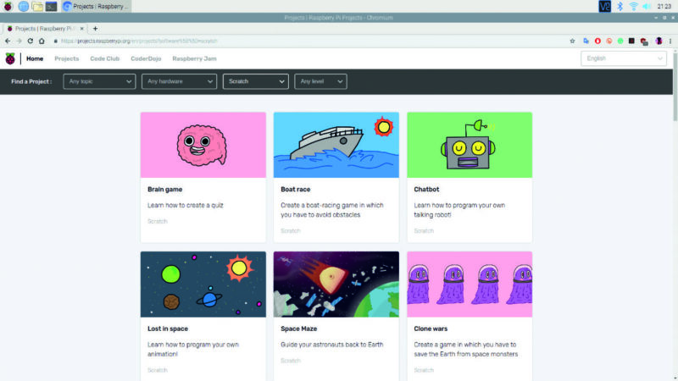
Task: Select the Projects | Raspberry Pi tab
Action: (x=46, y=29)
